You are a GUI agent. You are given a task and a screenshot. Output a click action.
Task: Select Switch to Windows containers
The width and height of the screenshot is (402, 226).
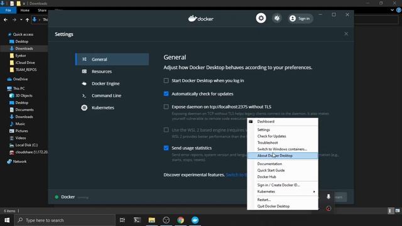283,149
